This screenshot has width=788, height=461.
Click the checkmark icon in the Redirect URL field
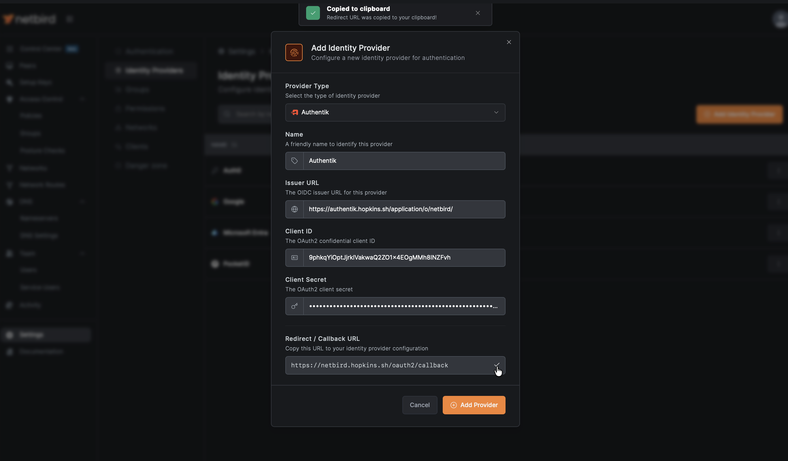(x=497, y=365)
